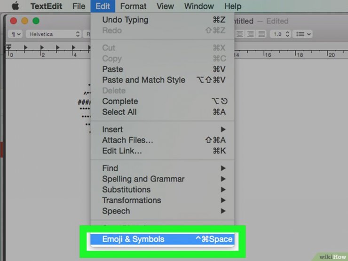Open the Format menu
Viewport: 348px width, 261px height.
click(133, 6)
